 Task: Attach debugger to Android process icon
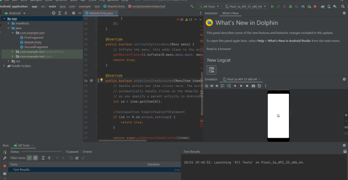coord(309,7)
